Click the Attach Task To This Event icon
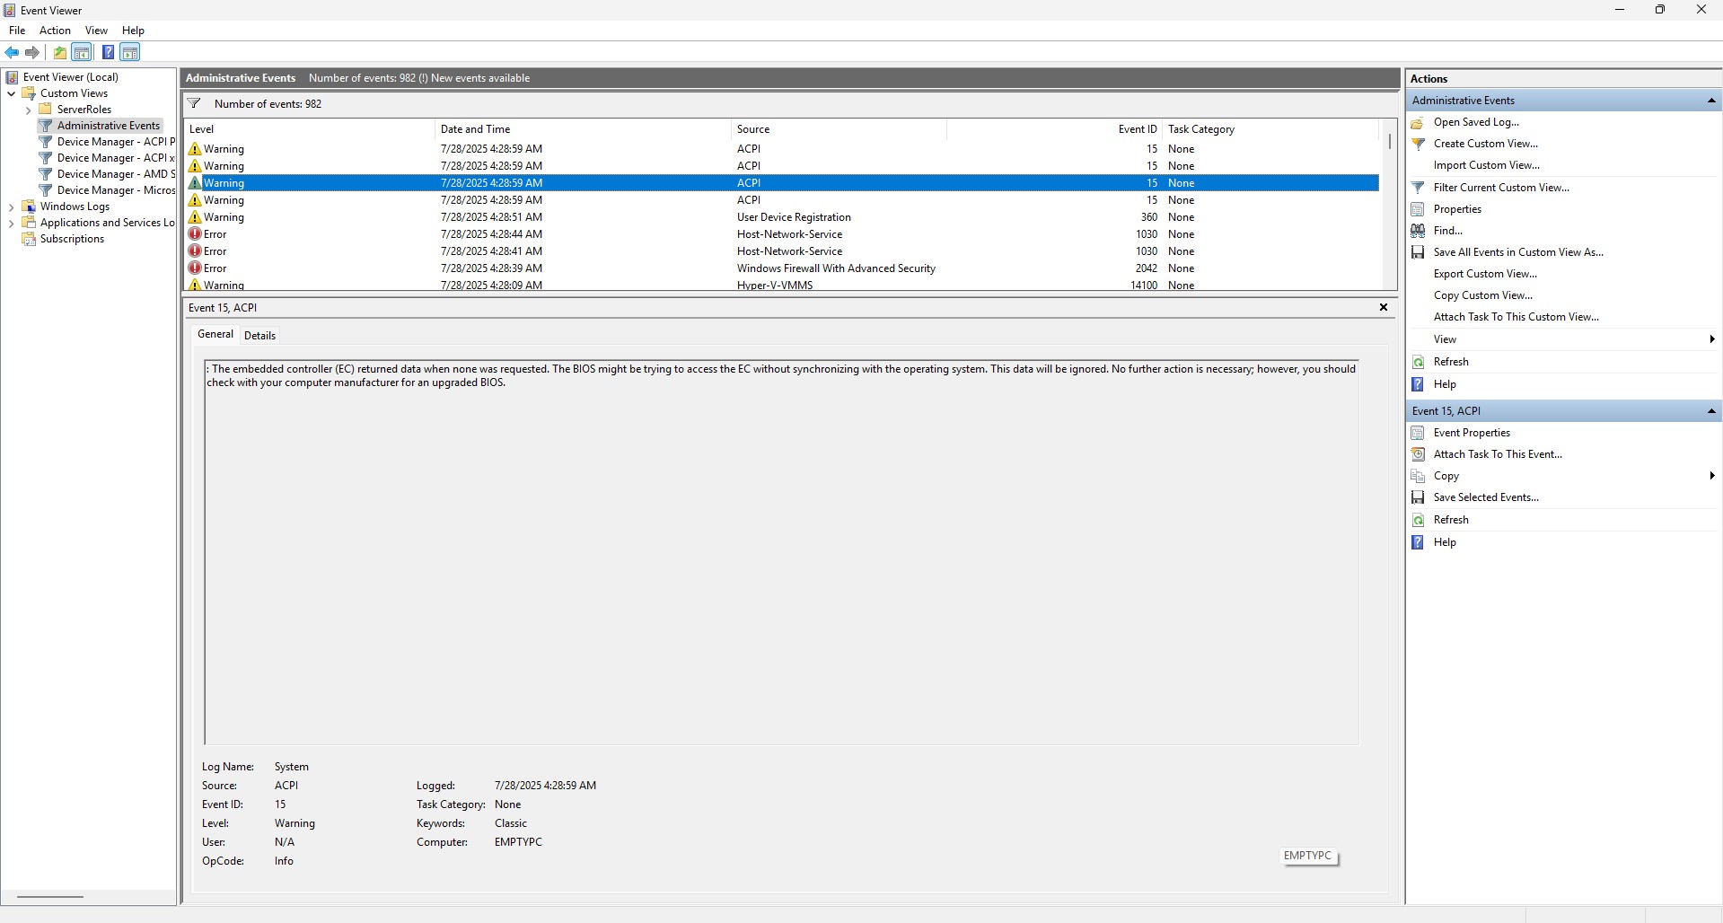This screenshot has width=1723, height=923. (1419, 454)
